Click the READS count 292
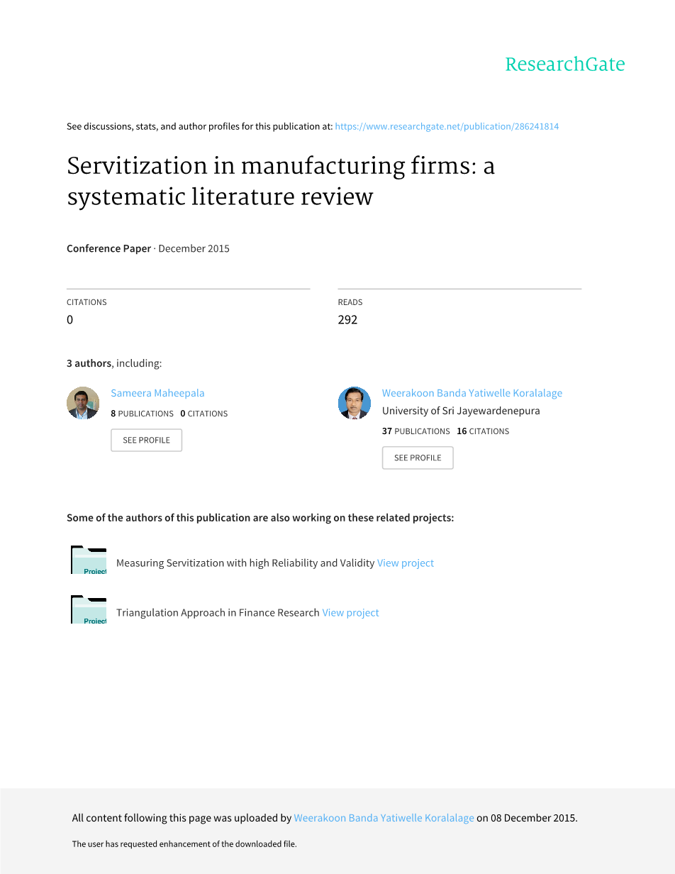675x874 pixels. click(347, 320)
